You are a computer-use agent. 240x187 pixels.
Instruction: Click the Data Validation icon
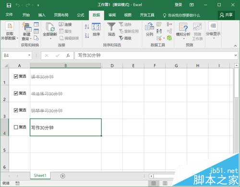coord(159,38)
